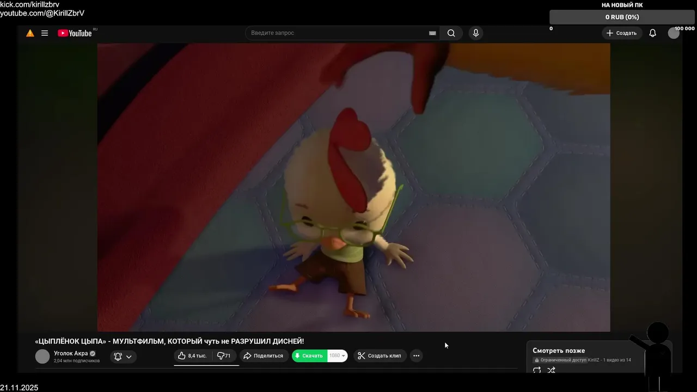Open the notifications bell in header
This screenshot has height=392, width=697.
[652, 33]
